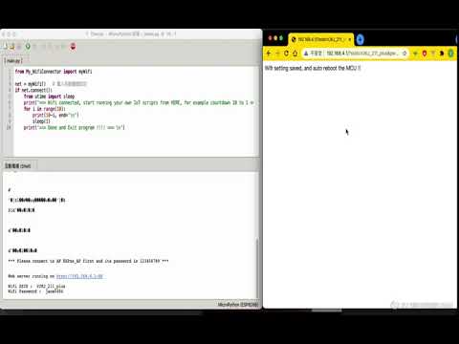The width and height of the screenshot is (459, 344).
Task: Click the 'Done and Exit program' print line
Action: [74, 127]
